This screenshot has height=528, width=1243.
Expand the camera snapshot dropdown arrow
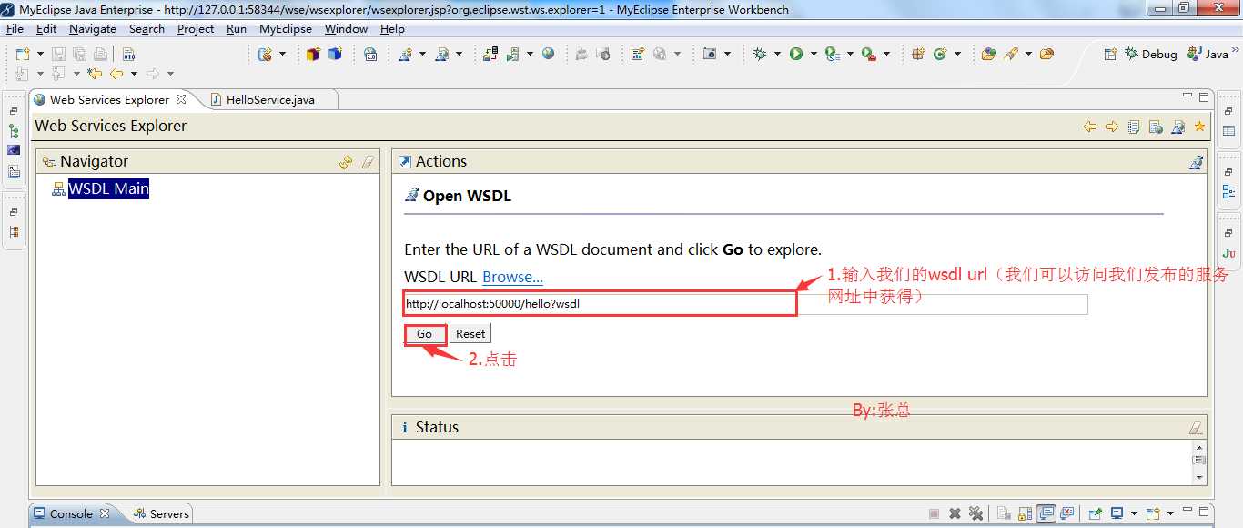click(728, 55)
